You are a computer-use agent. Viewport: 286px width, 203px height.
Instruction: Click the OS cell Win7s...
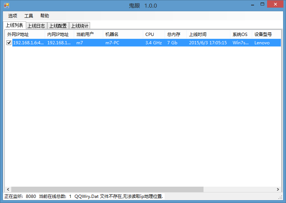click(241, 43)
